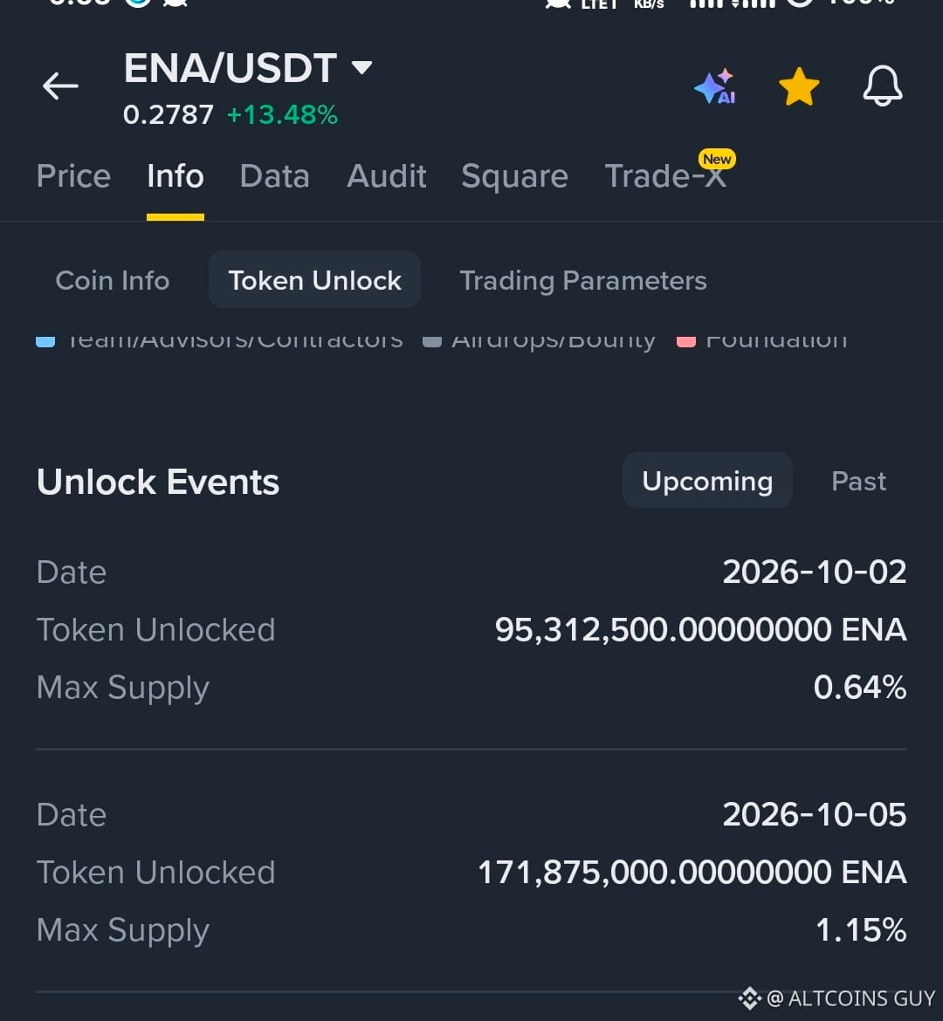The width and height of the screenshot is (943, 1021).
Task: Tap the 2026-10-05 unlock event row
Action: click(x=471, y=872)
